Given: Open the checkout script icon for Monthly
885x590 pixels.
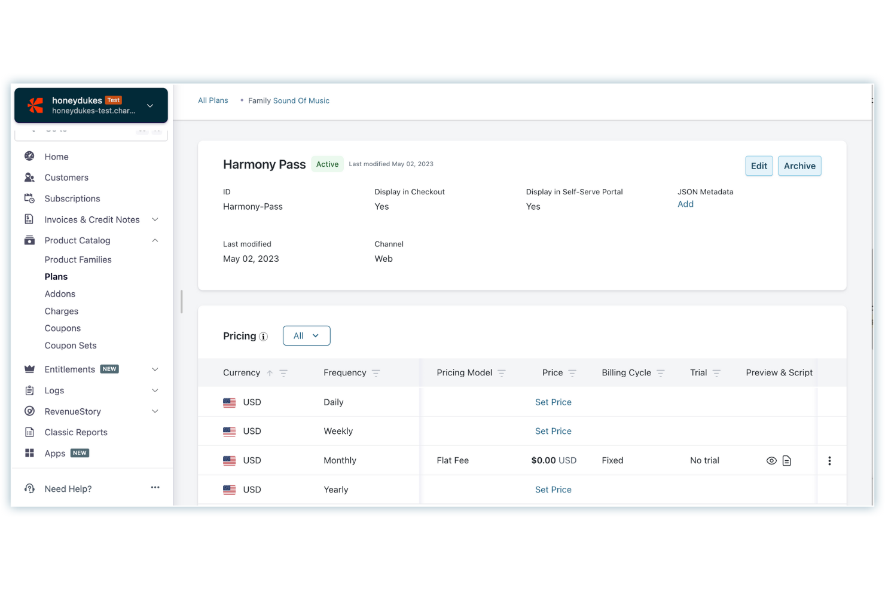Looking at the screenshot, I should coord(787,460).
